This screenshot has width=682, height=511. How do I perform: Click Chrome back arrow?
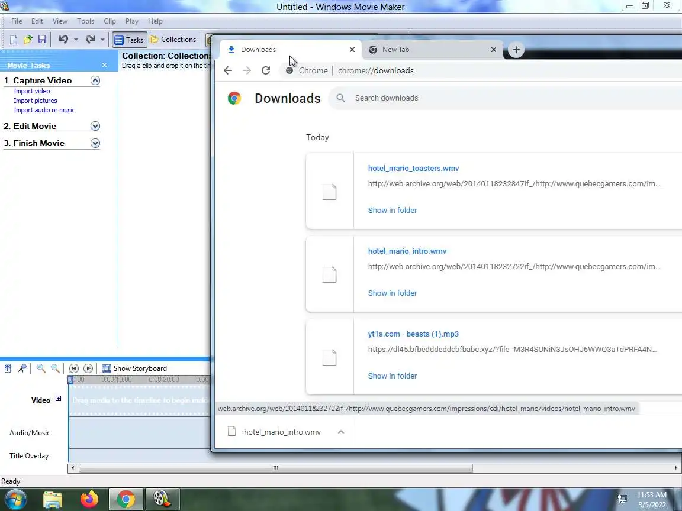[228, 70]
